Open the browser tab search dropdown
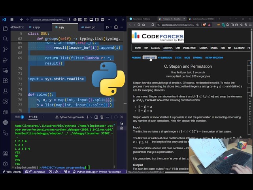 tap(230, 19)
